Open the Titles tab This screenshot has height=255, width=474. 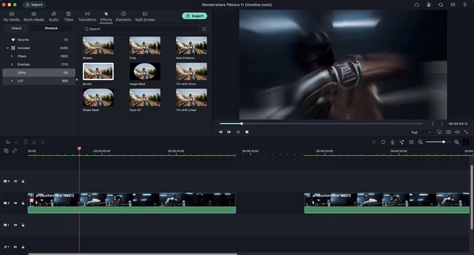point(69,17)
